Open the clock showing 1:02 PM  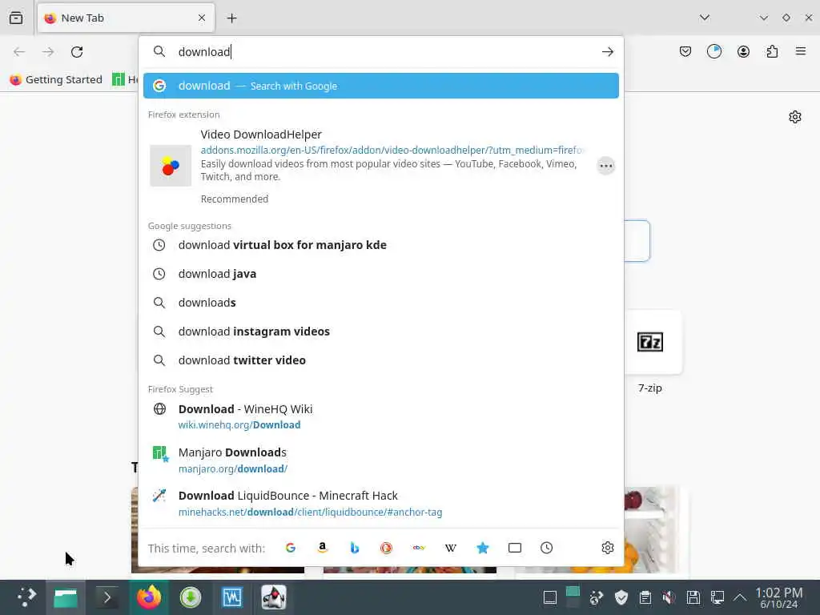[x=778, y=597]
